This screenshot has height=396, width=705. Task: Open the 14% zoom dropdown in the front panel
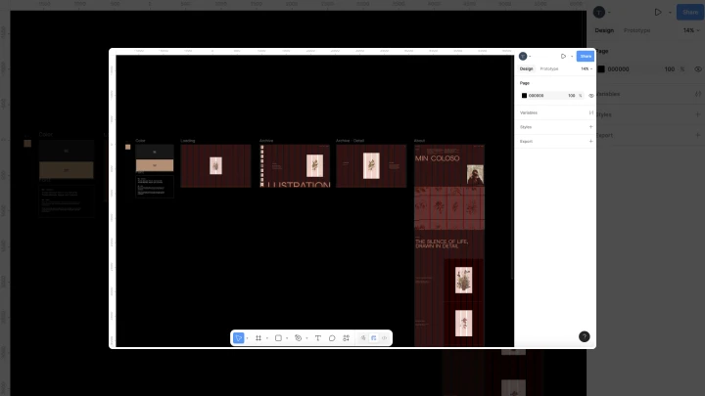(587, 68)
